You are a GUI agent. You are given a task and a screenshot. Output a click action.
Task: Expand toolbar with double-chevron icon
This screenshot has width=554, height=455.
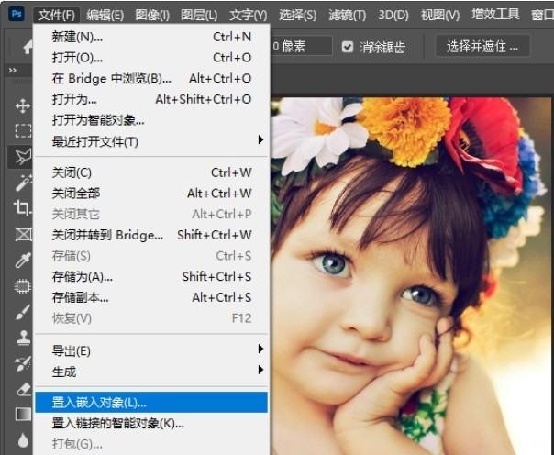pos(13,71)
